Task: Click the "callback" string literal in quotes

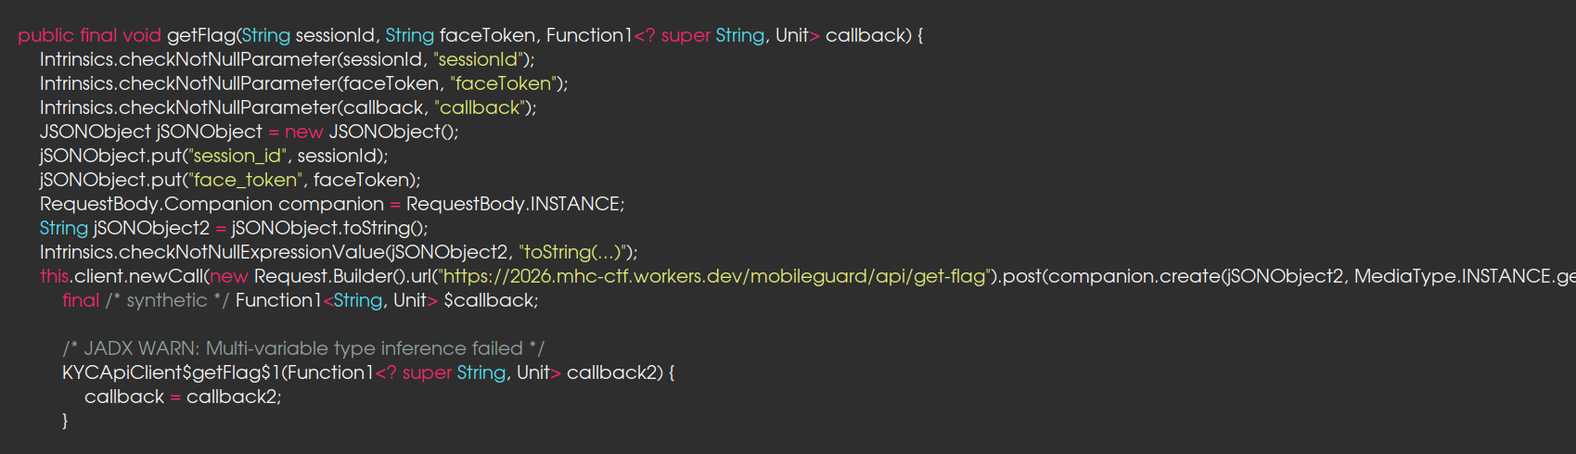Action: point(480,107)
